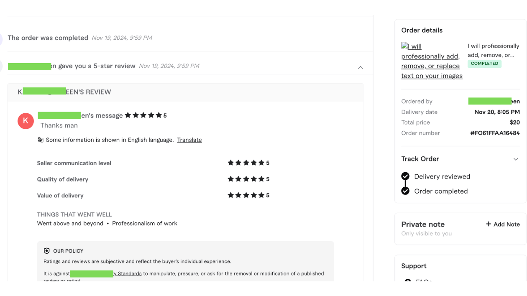Click the Delivery reviewed checkmark icon
The image size is (527, 296).
[x=405, y=176]
